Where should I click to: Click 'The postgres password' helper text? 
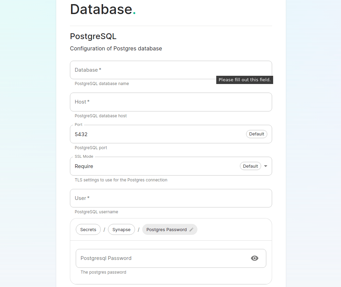(x=103, y=272)
